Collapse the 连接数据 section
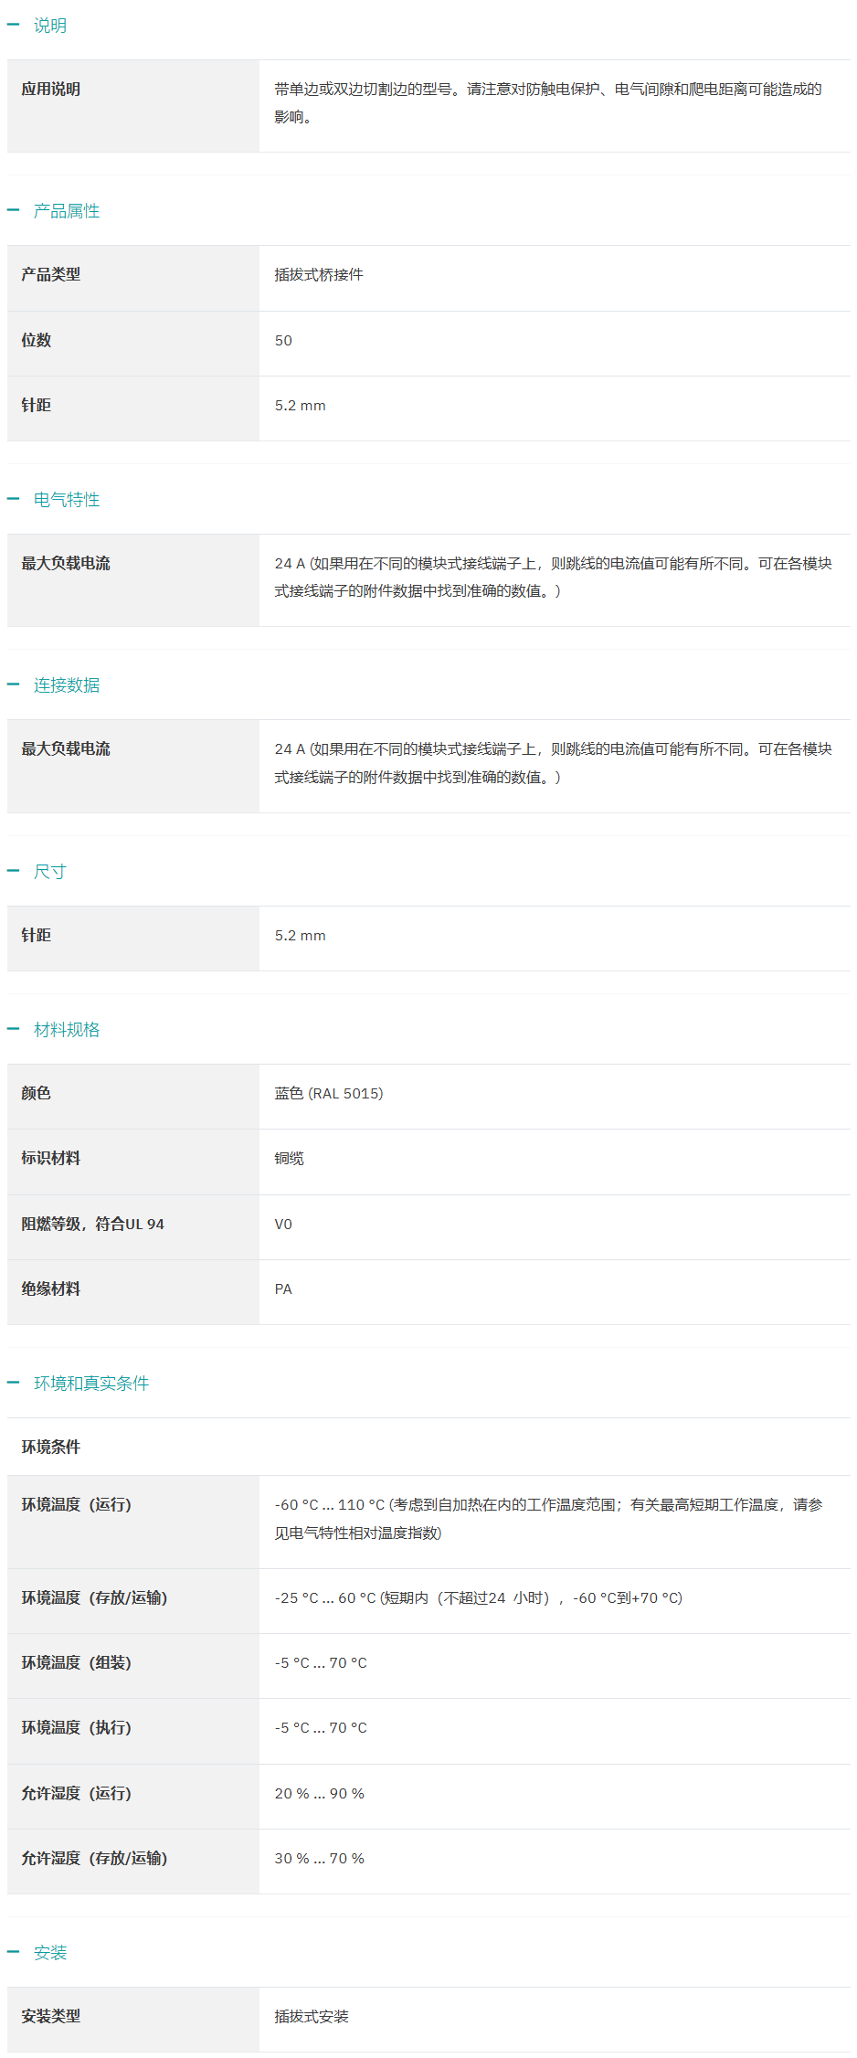The image size is (857, 2058). point(53,685)
